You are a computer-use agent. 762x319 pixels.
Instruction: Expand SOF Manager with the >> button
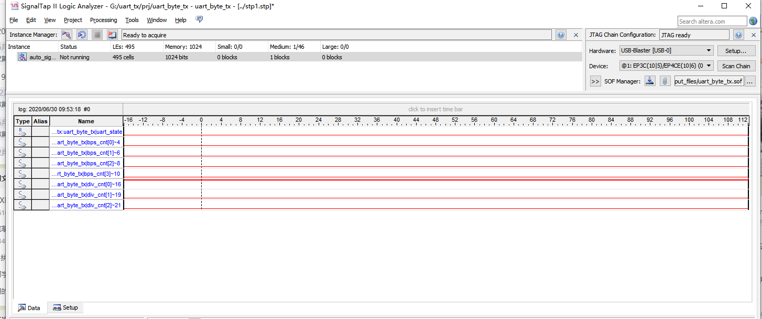click(x=595, y=81)
